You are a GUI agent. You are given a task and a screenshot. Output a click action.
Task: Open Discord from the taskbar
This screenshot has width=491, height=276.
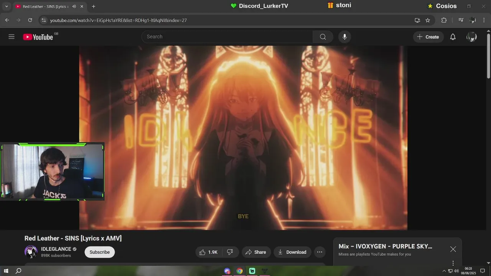(x=227, y=271)
